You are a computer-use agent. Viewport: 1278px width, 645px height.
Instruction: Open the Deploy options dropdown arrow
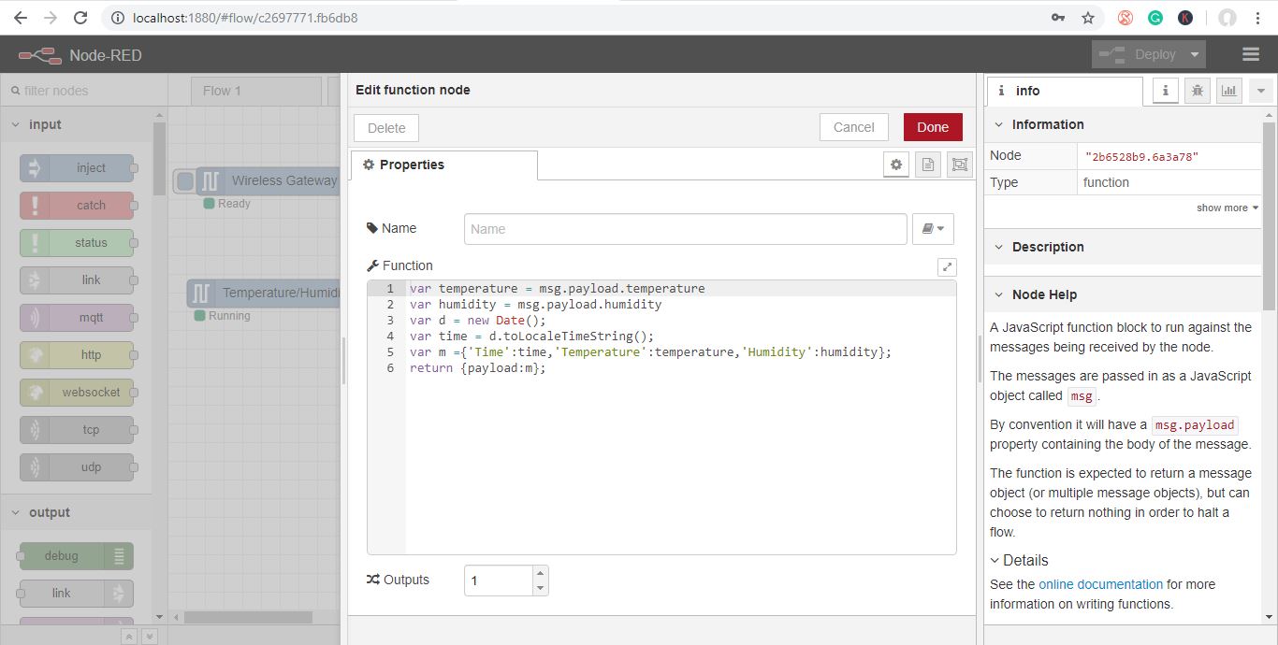(1195, 54)
